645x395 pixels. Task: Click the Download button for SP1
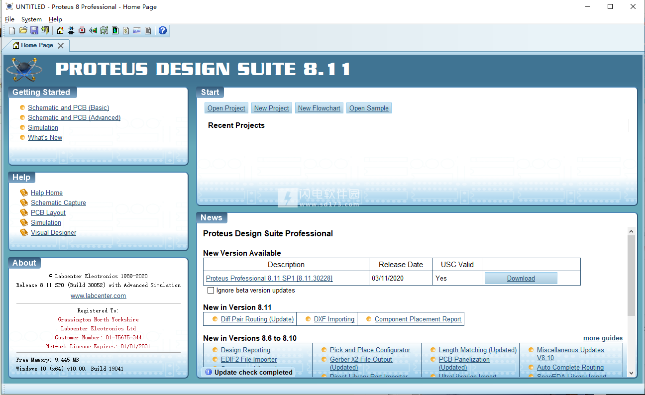(x=521, y=278)
